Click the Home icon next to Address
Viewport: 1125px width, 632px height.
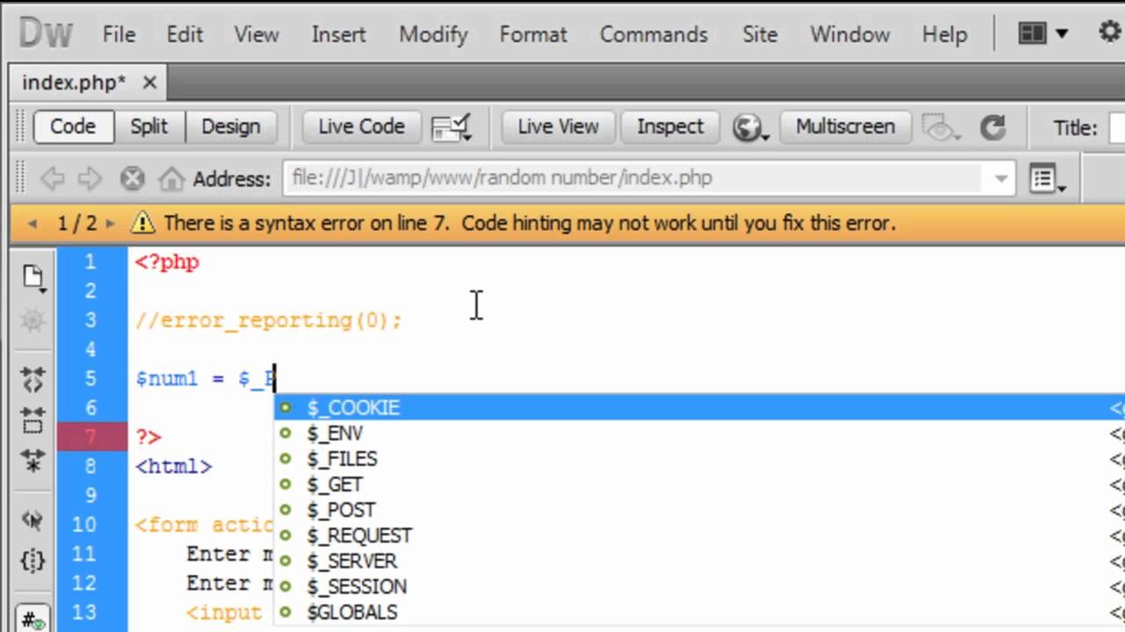(171, 179)
